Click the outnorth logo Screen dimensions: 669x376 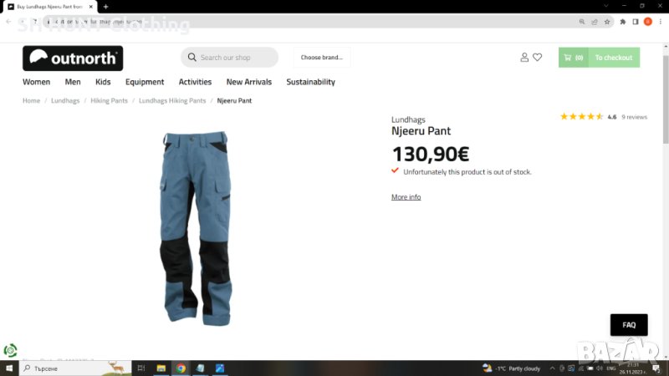click(x=73, y=58)
